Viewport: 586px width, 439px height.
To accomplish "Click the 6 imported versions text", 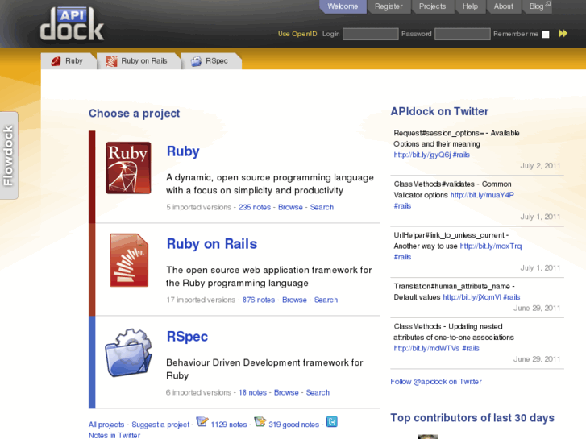I will (199, 392).
